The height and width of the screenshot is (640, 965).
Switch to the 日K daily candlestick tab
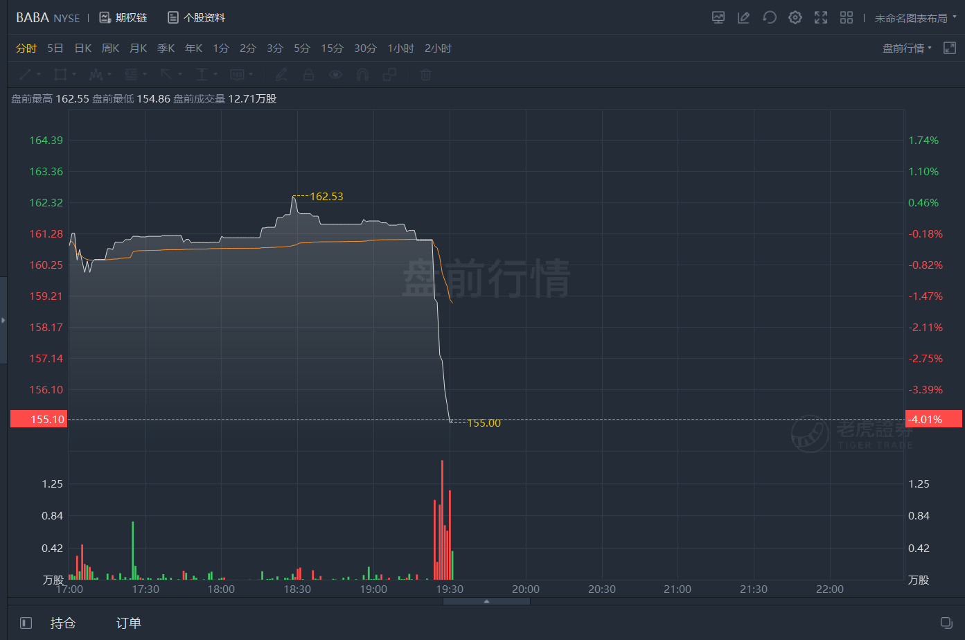click(83, 48)
